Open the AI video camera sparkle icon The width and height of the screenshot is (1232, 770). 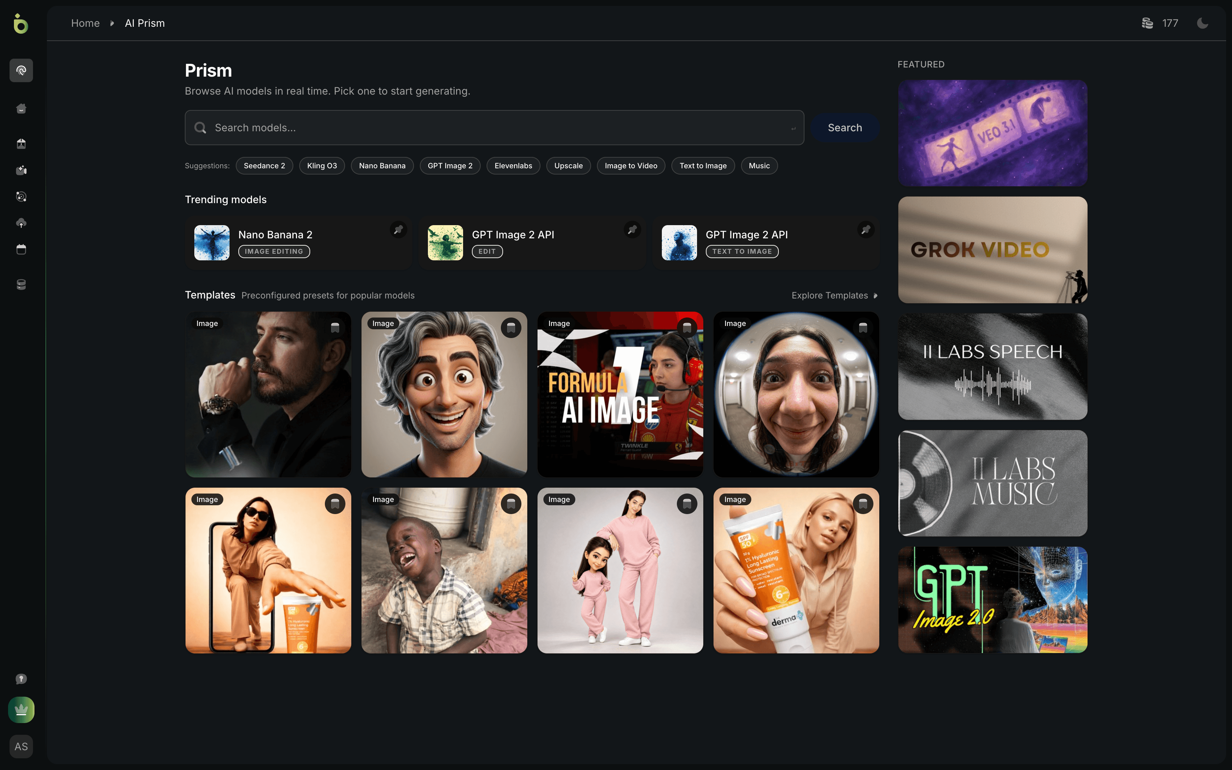click(x=21, y=170)
